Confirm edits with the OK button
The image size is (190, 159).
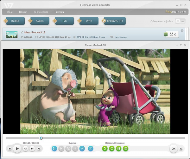pos(174,149)
